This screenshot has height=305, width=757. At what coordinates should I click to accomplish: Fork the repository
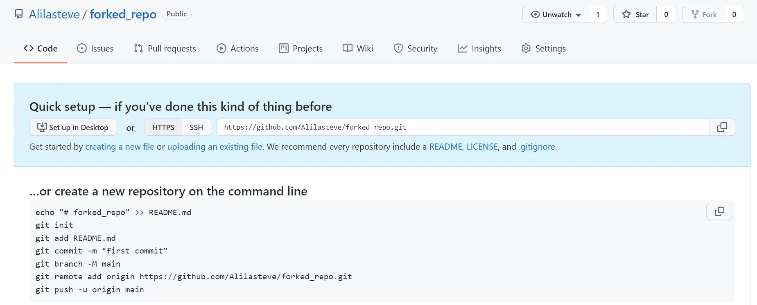[x=704, y=15]
